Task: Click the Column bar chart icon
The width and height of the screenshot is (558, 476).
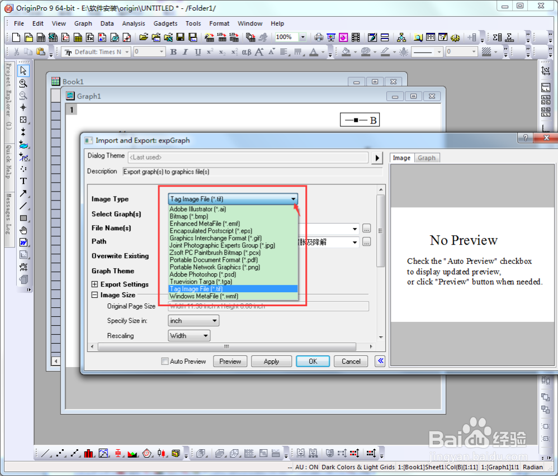Action: point(89,453)
